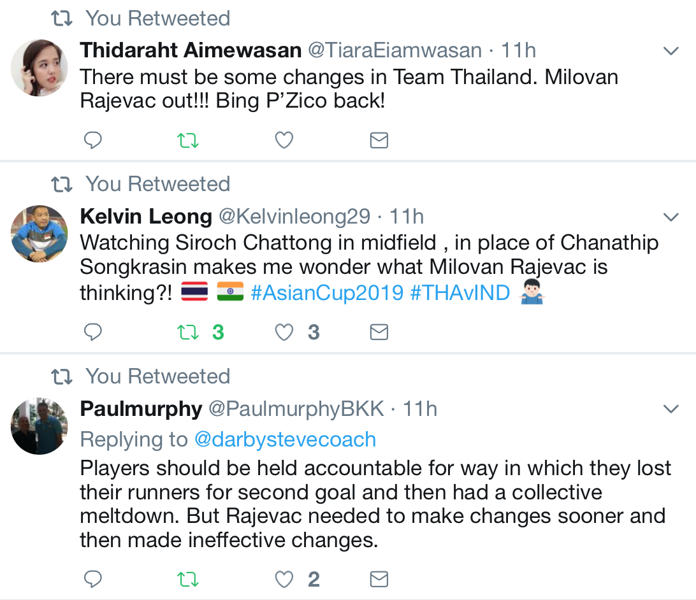Viewport: 696px width, 600px height.
Task: Like Paulmurphy's tweet
Action: click(284, 579)
